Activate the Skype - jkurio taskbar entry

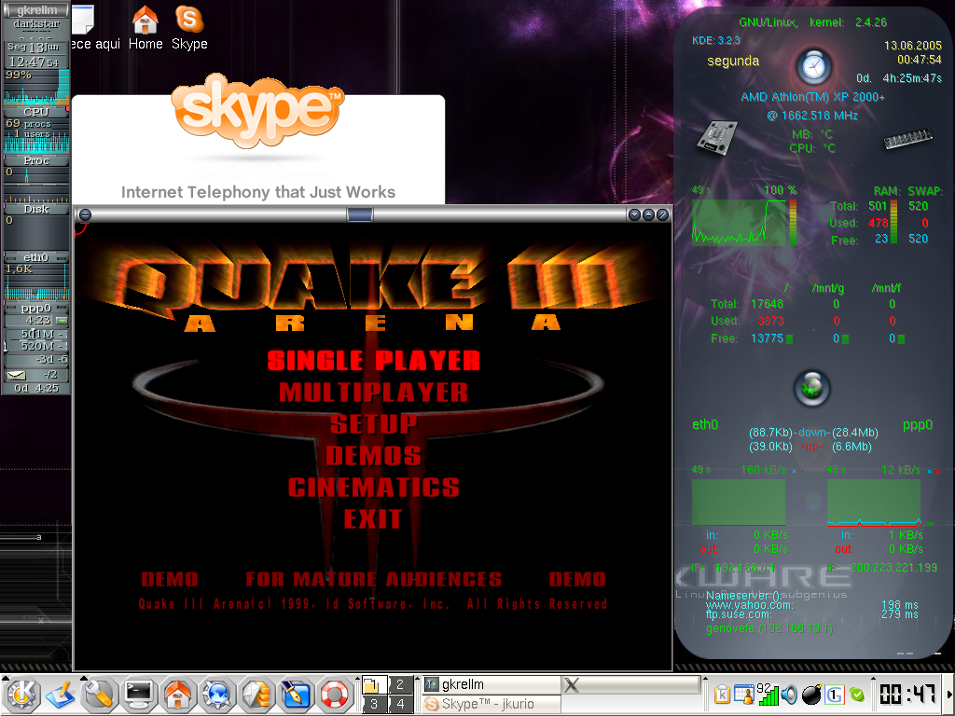491,704
